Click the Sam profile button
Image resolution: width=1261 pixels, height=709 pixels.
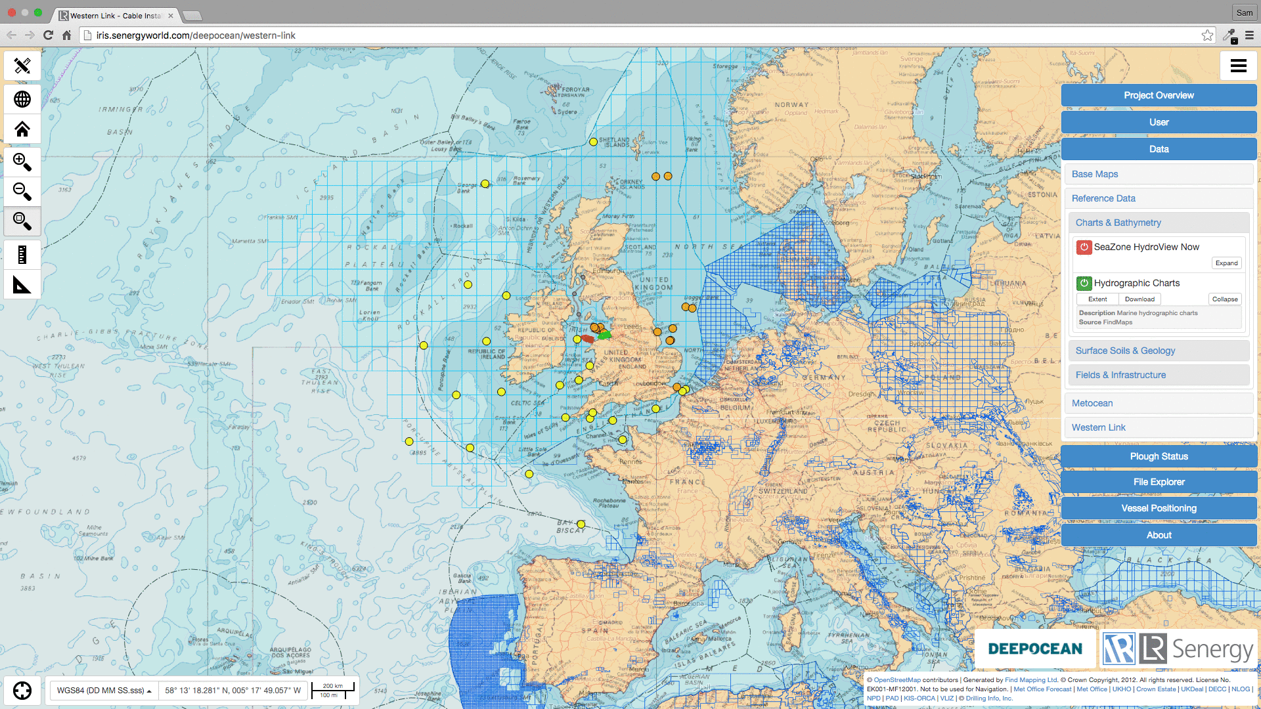[1244, 12]
